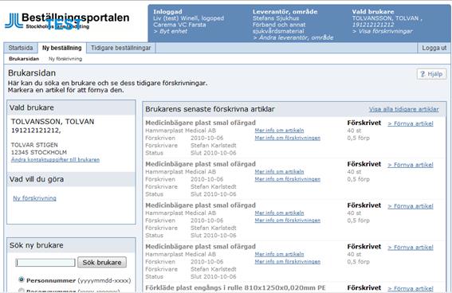Select the Brukarsidan sub-tab
Viewport: 452px width, 293px height.
(24, 59)
